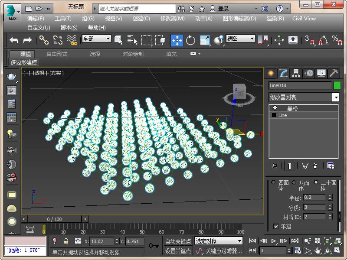Select the 八面体 radio button
Screen dimensions: 347x260
click(294, 182)
